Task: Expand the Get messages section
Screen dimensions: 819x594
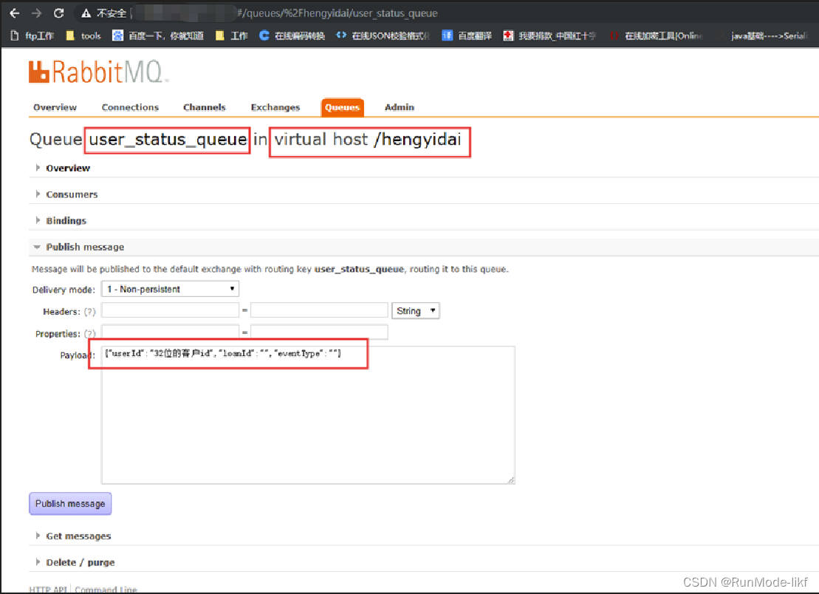Action: click(x=78, y=536)
